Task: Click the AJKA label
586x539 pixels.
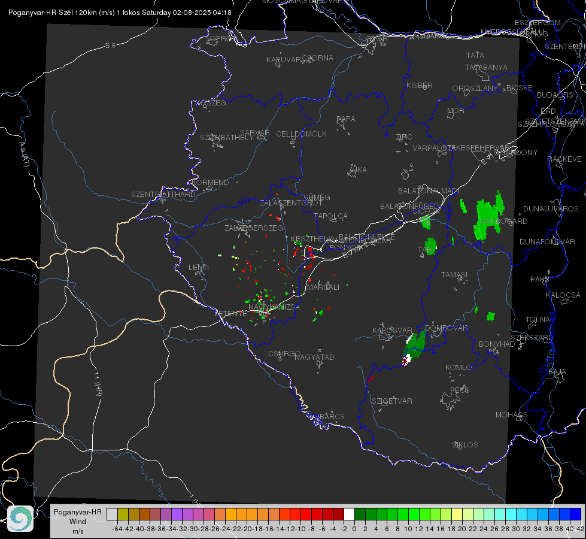Action: 357,170
